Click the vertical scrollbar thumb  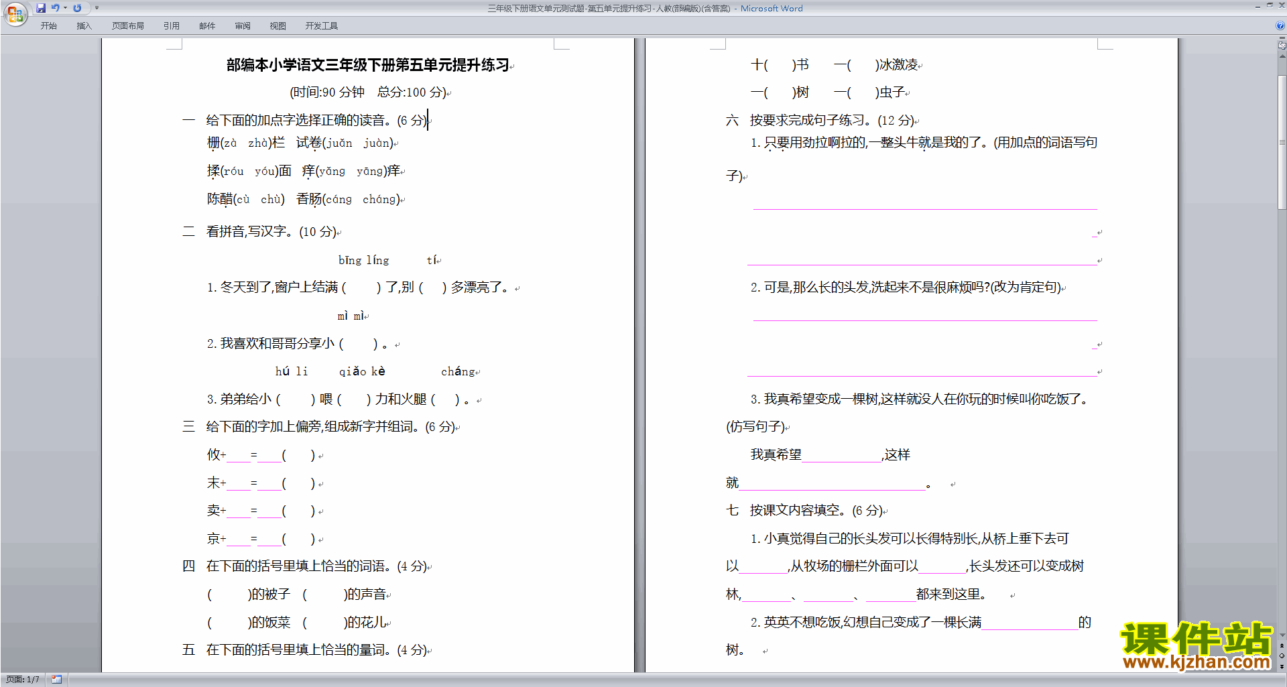[1282, 142]
